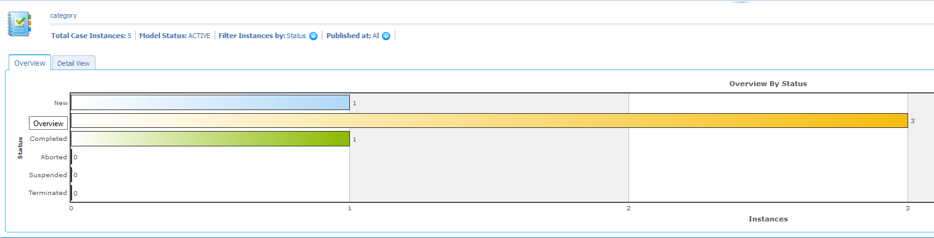Click the orange status bar with value 3

489,121
